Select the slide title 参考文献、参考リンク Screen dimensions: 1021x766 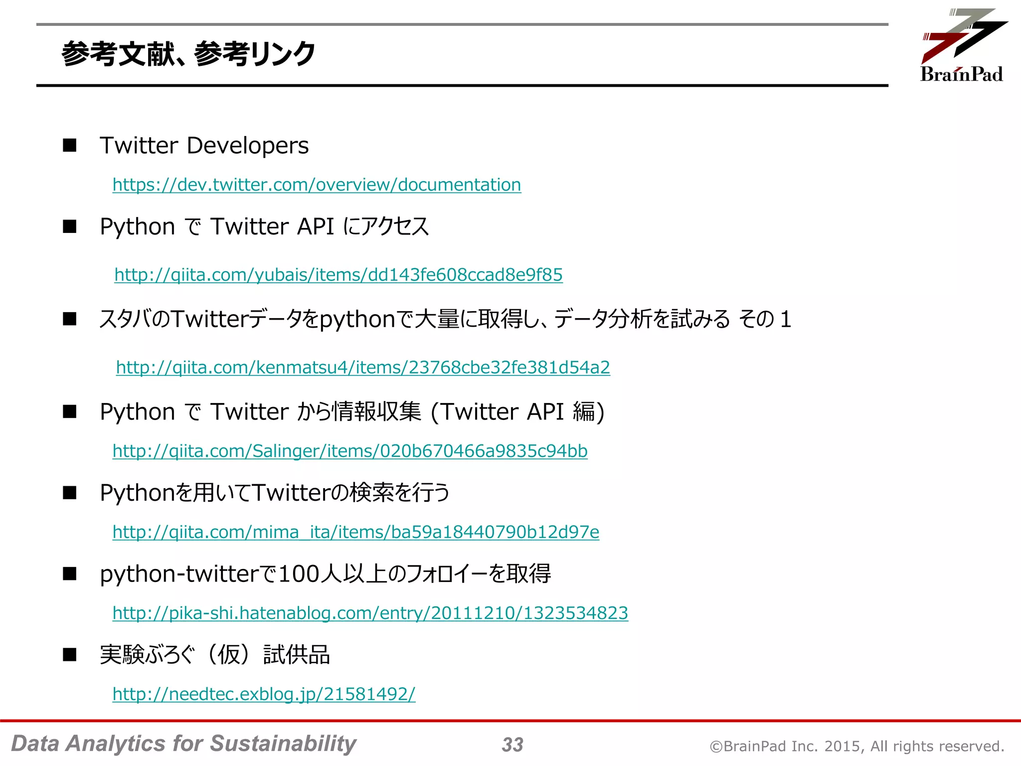pos(188,54)
